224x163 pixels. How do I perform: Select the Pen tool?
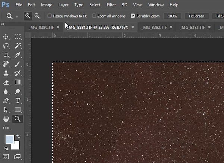coord(6,101)
